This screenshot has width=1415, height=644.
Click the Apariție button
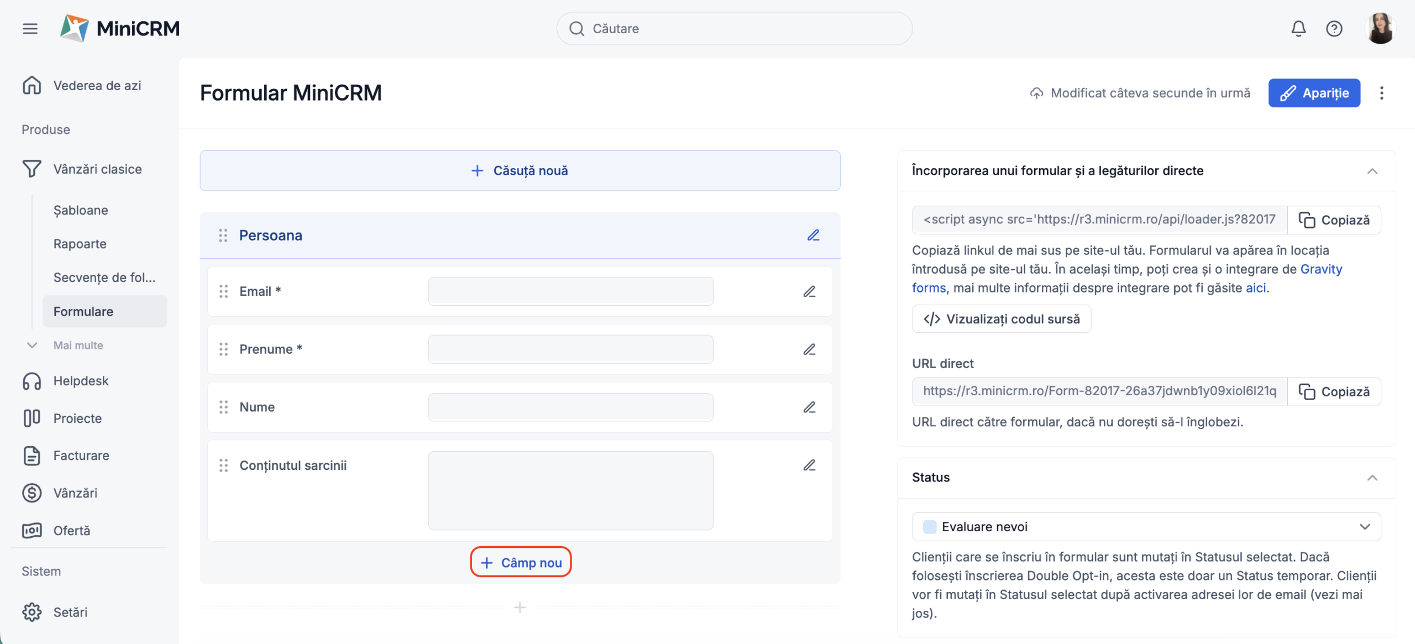pyautogui.click(x=1314, y=93)
